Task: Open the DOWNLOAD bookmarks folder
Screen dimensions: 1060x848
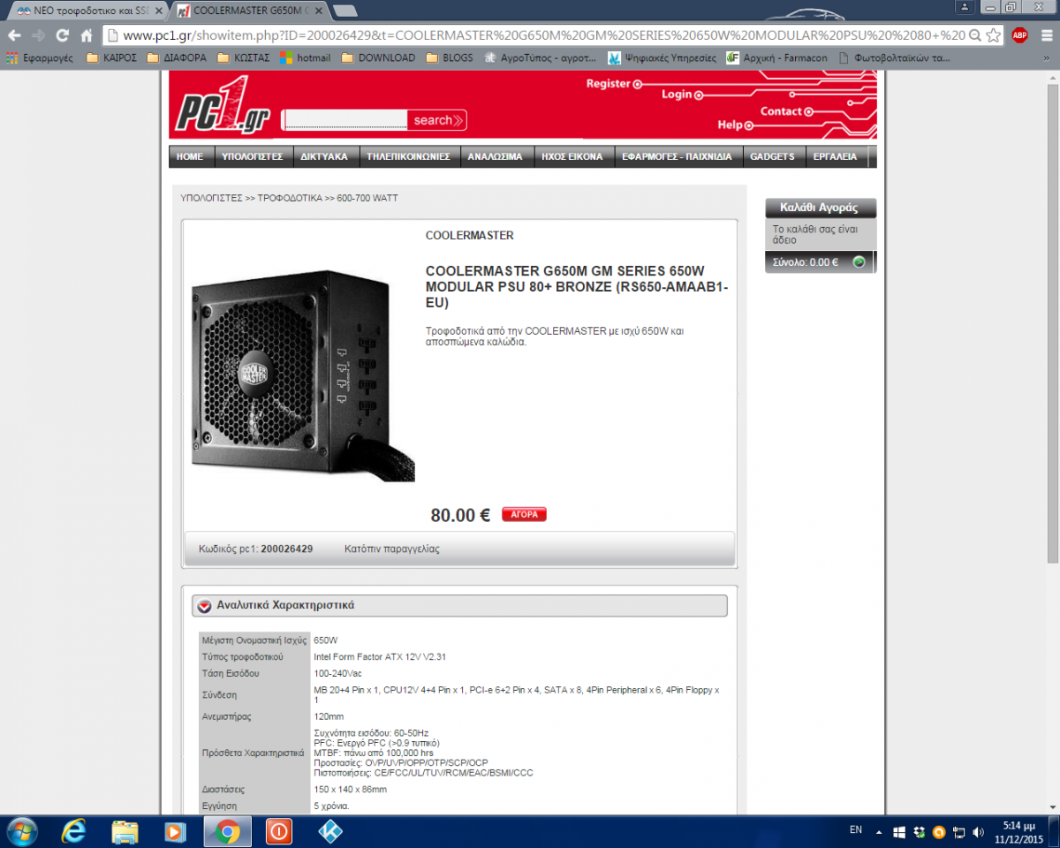Action: pos(378,57)
